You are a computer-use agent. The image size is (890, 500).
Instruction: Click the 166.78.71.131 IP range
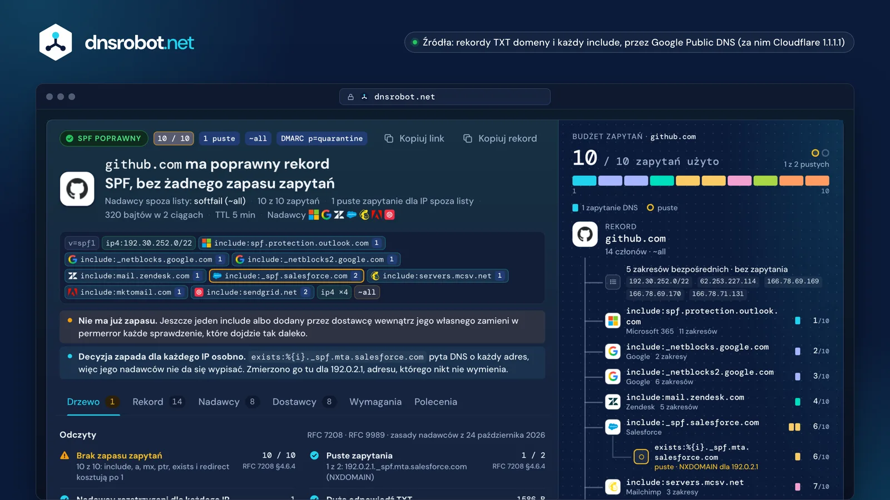718,294
